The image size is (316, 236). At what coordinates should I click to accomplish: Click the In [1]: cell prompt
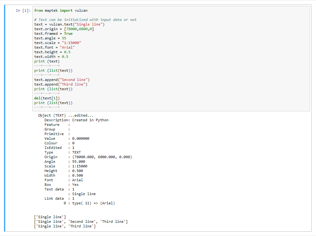point(23,10)
